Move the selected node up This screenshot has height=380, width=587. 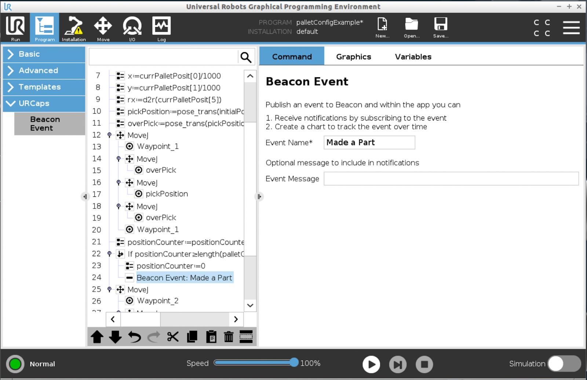click(97, 337)
